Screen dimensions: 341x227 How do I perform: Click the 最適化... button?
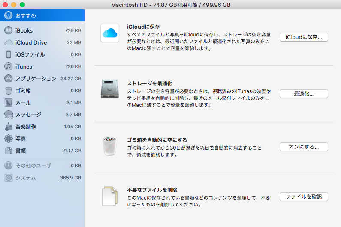(304, 94)
